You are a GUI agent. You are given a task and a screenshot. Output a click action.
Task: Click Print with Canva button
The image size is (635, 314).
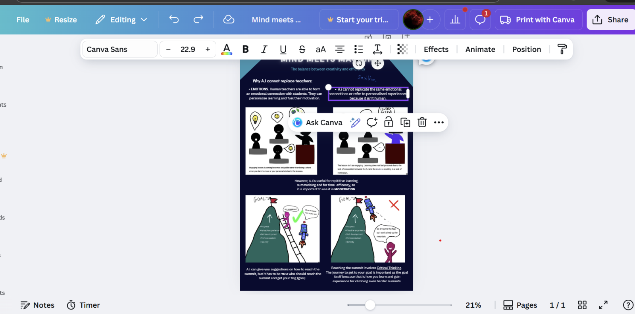[x=538, y=19]
